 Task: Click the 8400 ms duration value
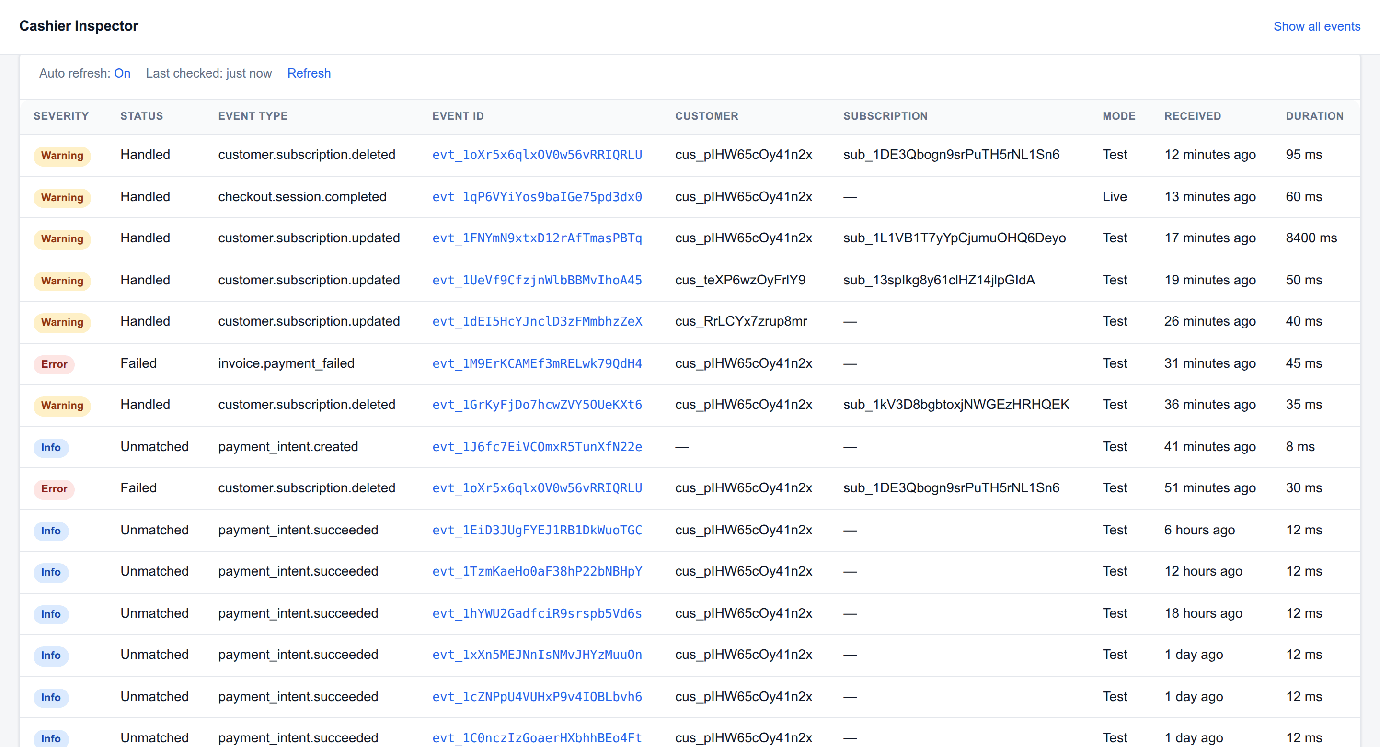point(1311,238)
